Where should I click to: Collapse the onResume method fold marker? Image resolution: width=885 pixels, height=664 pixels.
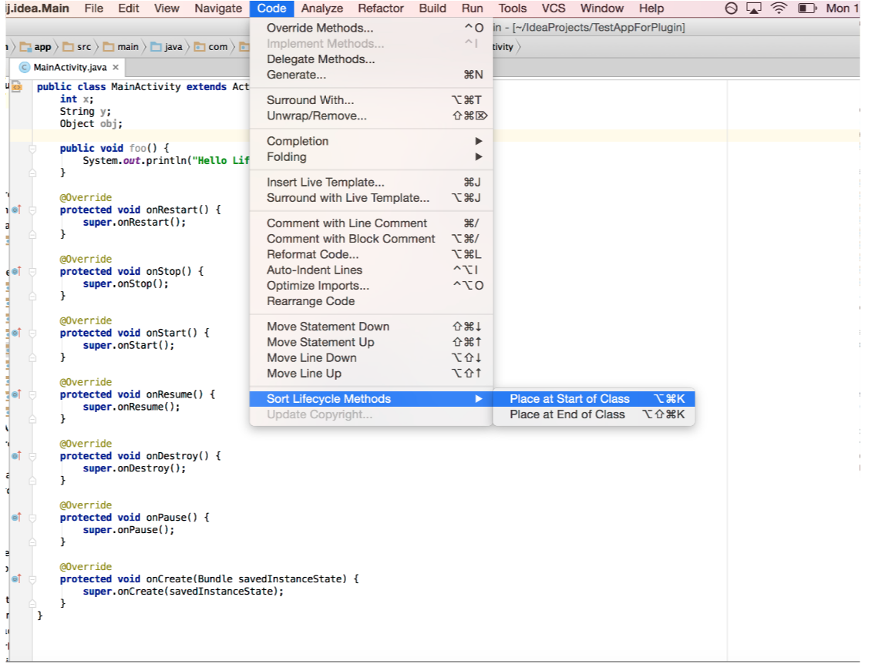32,395
